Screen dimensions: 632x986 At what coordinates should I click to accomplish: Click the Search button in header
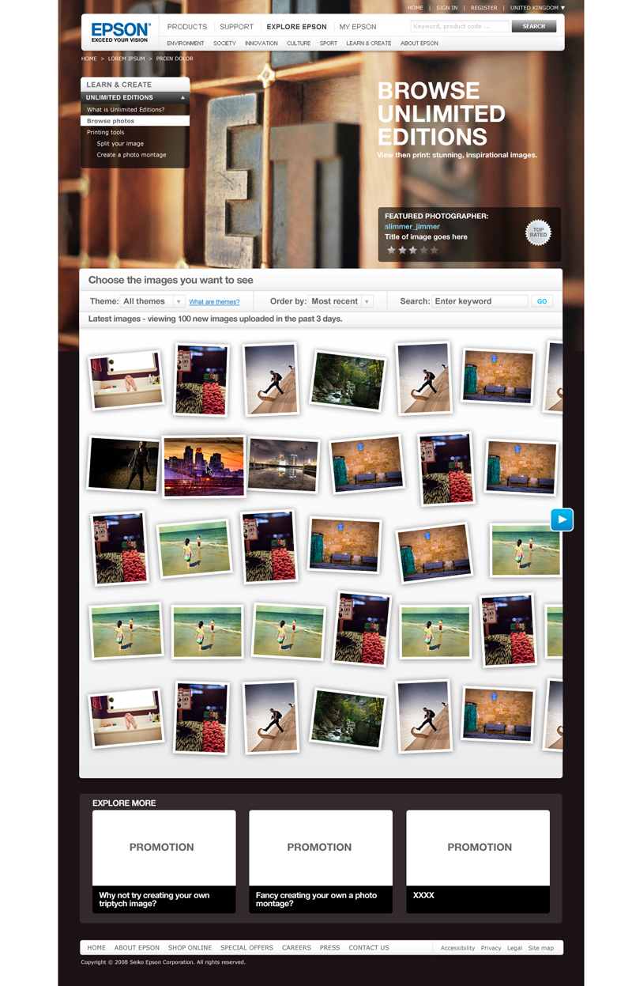click(x=533, y=27)
